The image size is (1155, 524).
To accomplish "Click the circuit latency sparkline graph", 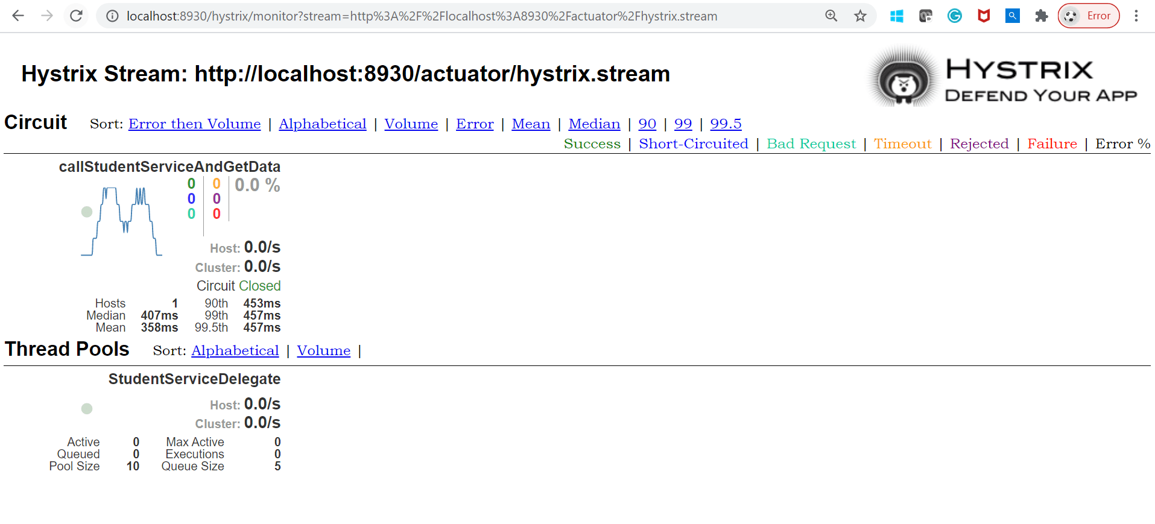I will point(121,221).
